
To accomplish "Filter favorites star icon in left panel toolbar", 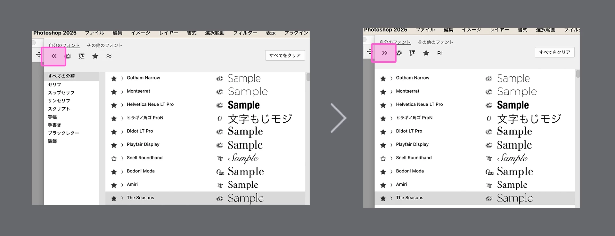I will (95, 56).
